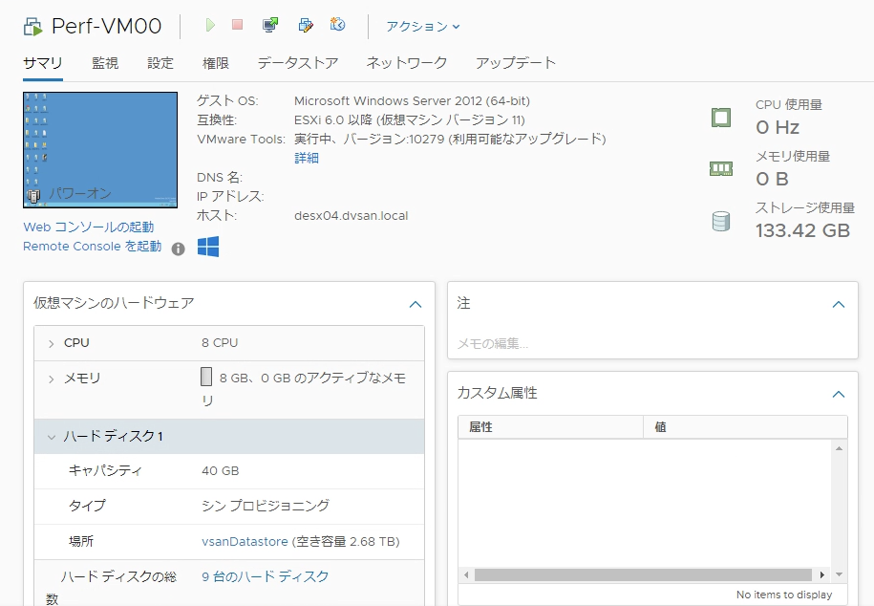This screenshot has width=874, height=606.
Task: Expand the メモリ hardware row
Action: [52, 379]
